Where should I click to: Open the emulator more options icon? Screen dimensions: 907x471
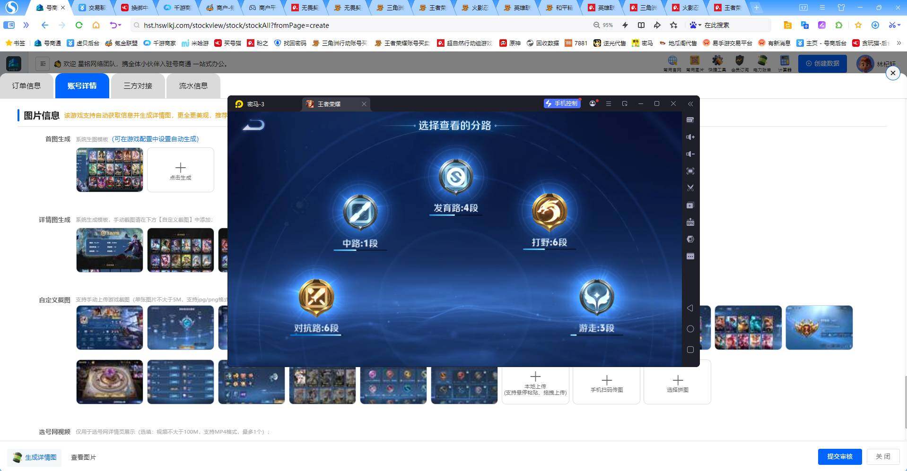(x=690, y=257)
